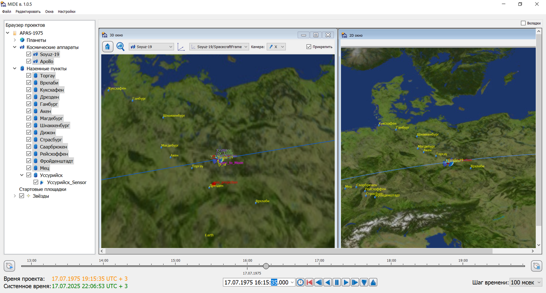Uncheck the Торгау ground point
Viewport: 546px width, 293px height.
(x=29, y=76)
